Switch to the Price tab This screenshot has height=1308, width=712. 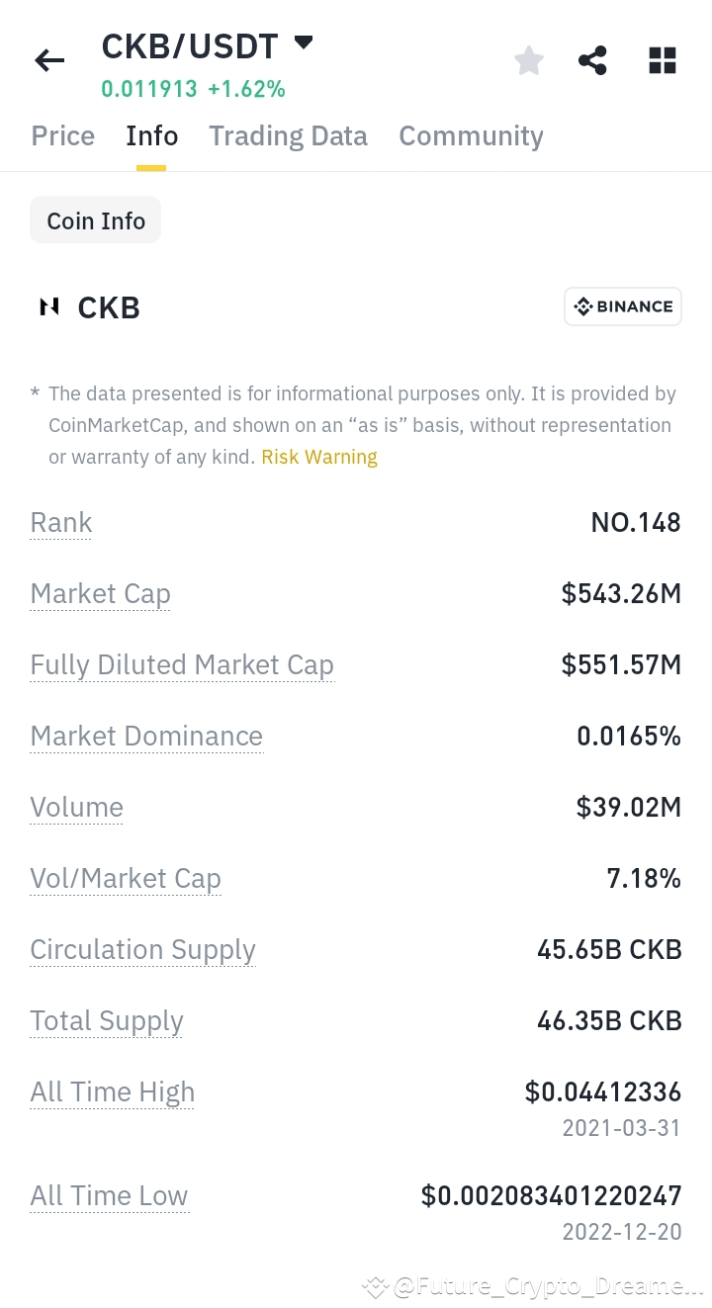tap(63, 136)
